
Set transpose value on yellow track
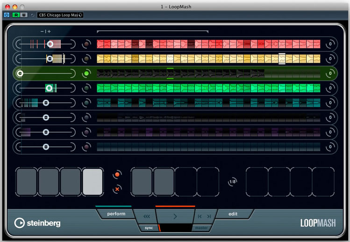coord(330,59)
